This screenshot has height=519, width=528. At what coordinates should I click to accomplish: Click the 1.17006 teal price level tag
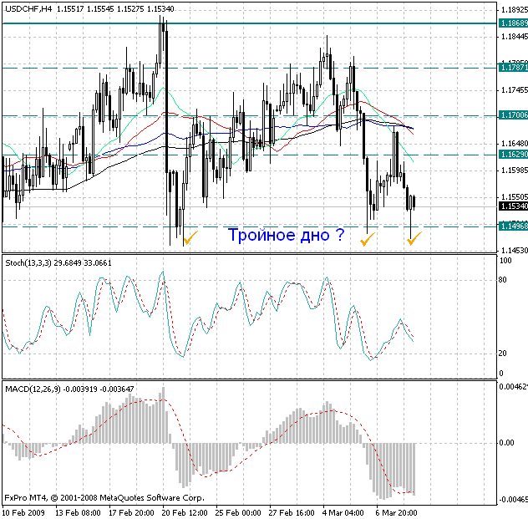(x=514, y=115)
